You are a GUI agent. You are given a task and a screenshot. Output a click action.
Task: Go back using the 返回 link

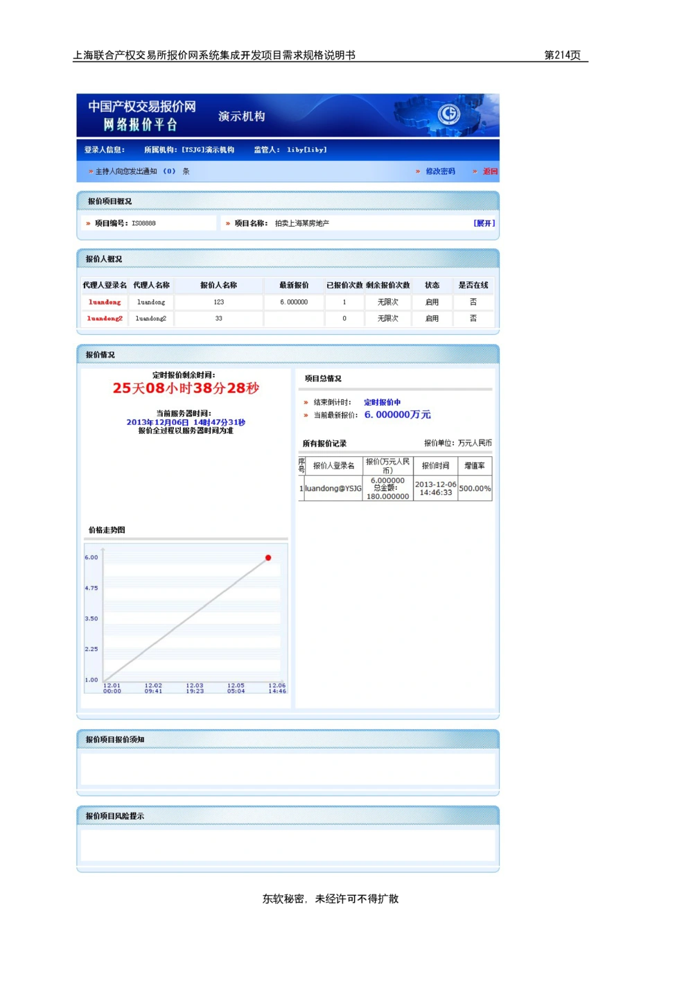[490, 171]
